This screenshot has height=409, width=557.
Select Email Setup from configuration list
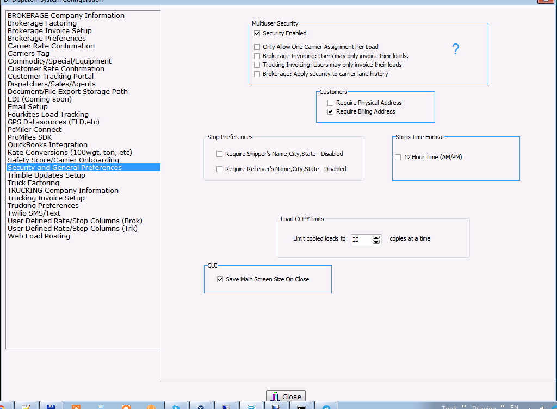pos(28,107)
